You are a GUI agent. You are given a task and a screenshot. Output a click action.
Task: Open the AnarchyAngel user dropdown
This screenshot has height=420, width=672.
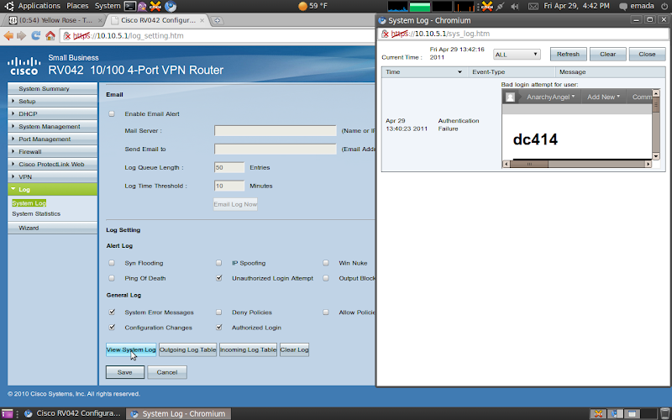coord(550,97)
